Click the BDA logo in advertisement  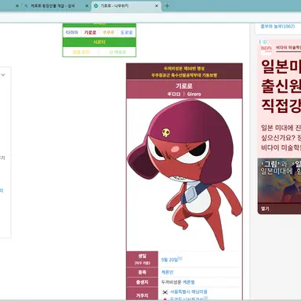click(x=267, y=49)
